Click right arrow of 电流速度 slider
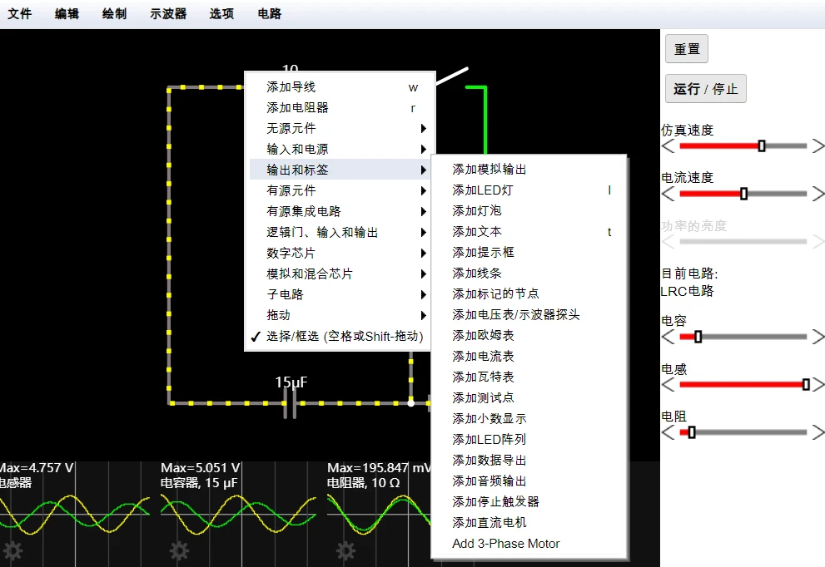This screenshot has width=825, height=567. 818,194
